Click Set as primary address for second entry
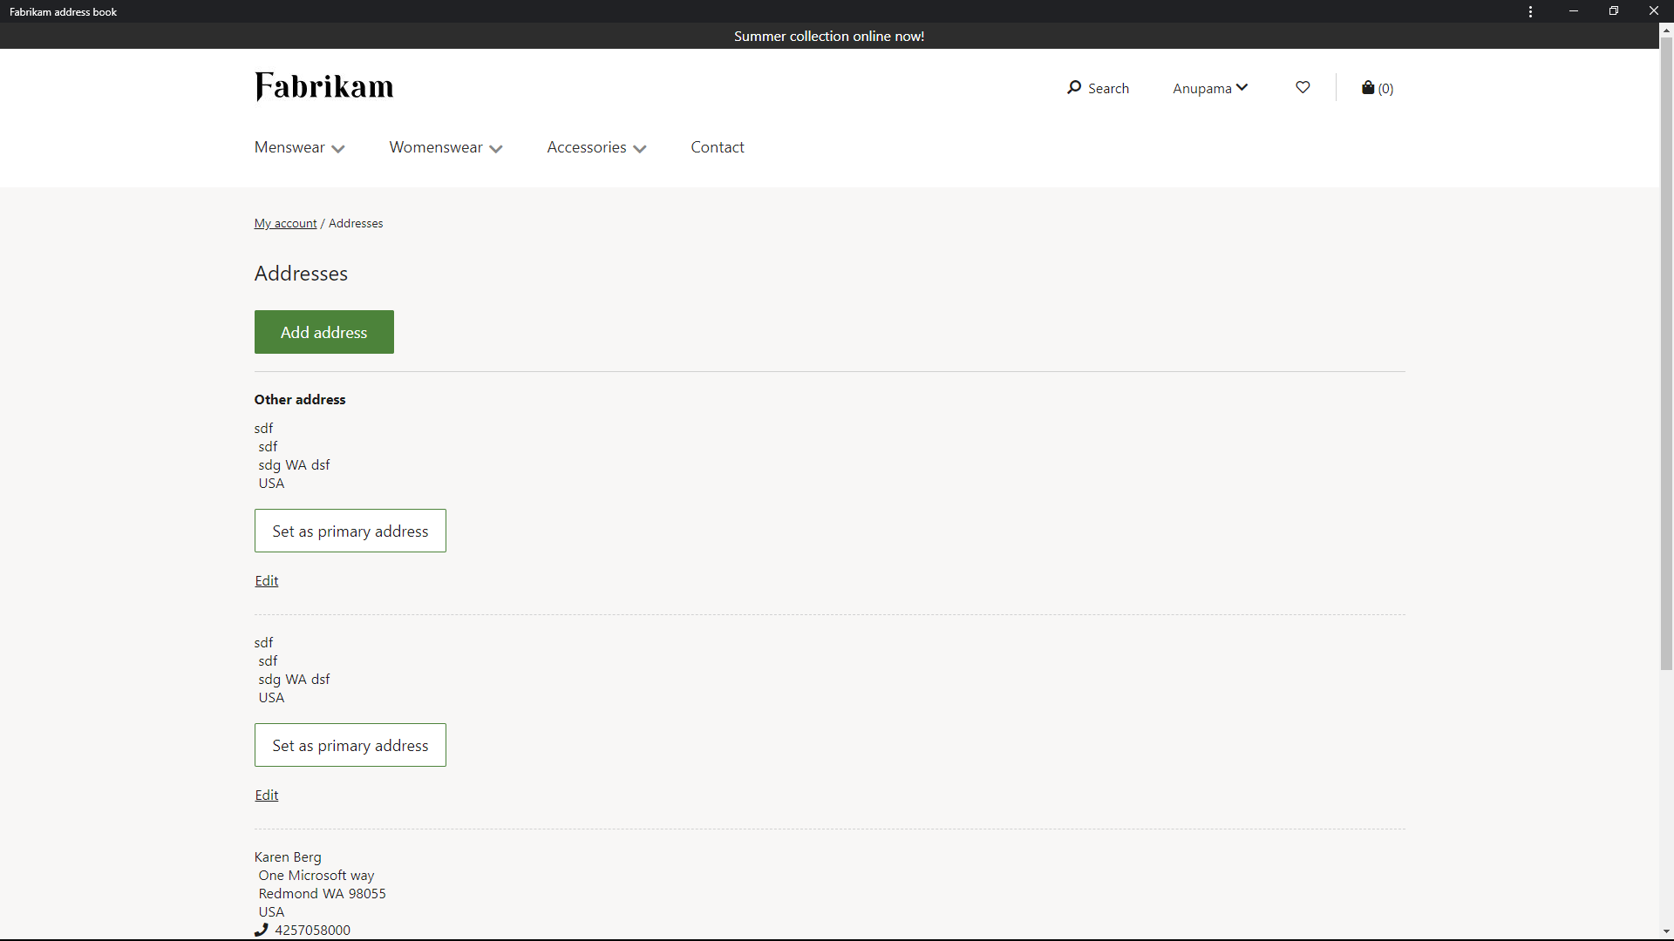 pos(350,745)
